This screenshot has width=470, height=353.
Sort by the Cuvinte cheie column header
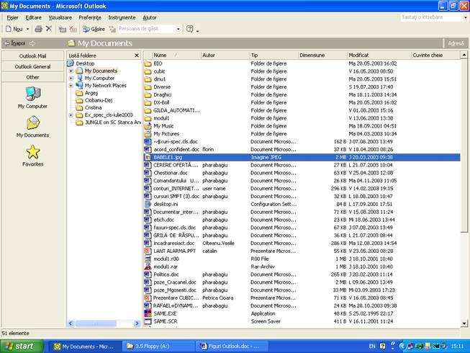pos(435,55)
